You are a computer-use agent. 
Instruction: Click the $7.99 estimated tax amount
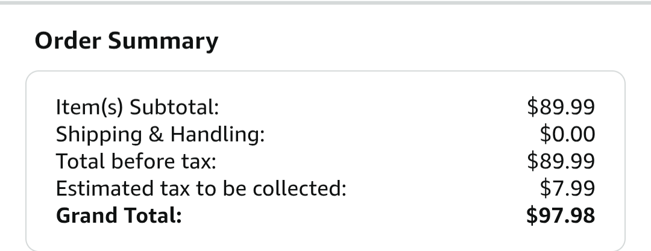(x=567, y=188)
